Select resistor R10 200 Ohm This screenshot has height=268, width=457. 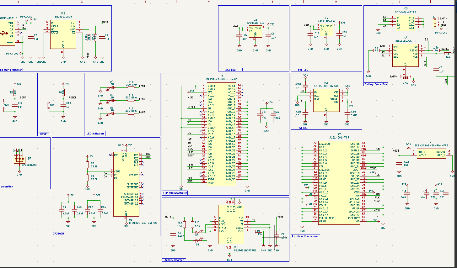(131, 87)
